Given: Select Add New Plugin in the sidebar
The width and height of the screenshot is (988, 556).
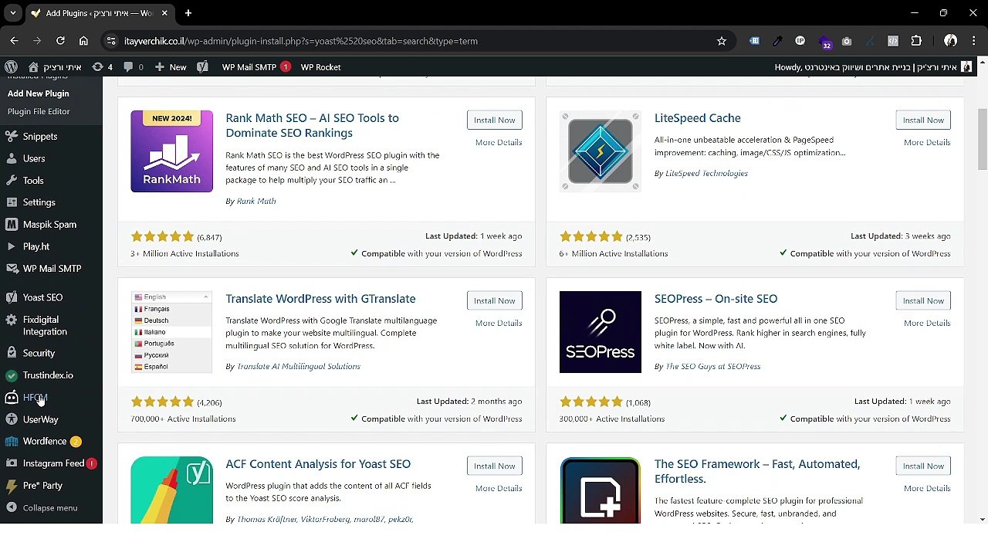Looking at the screenshot, I should pos(39,93).
